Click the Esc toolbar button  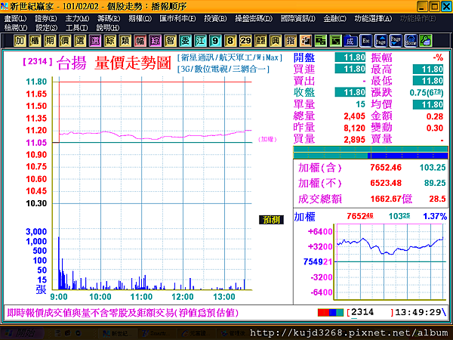(365, 41)
